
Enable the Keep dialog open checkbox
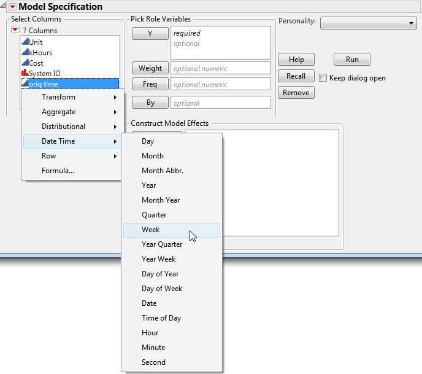(323, 78)
